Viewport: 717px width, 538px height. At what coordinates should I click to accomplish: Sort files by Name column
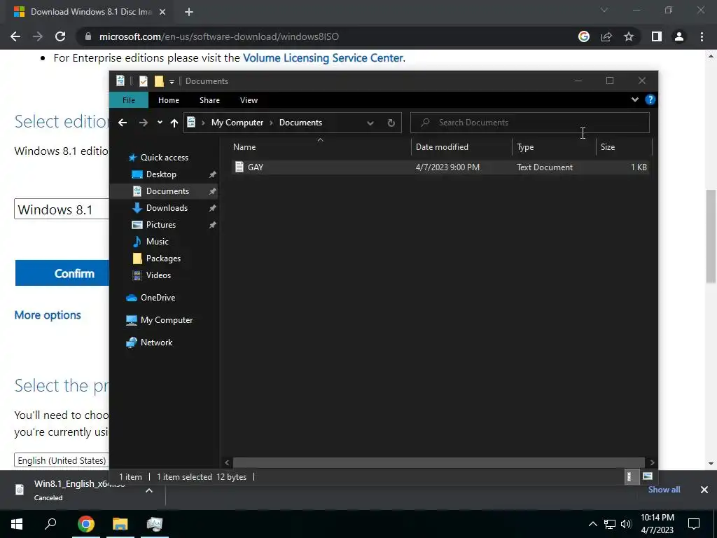click(320, 147)
